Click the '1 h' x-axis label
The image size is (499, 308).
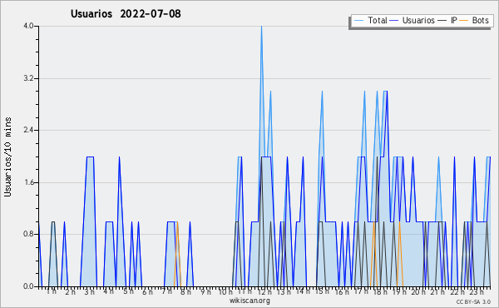point(52,291)
